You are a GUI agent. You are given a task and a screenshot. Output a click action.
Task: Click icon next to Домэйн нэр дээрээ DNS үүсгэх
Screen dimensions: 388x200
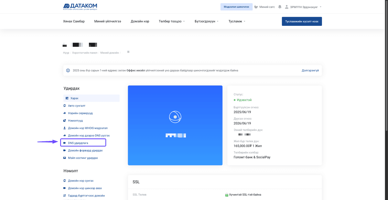pos(65,135)
